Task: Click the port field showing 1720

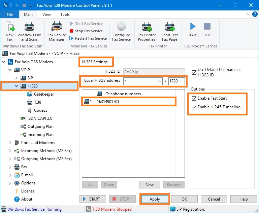Action: pos(176,81)
